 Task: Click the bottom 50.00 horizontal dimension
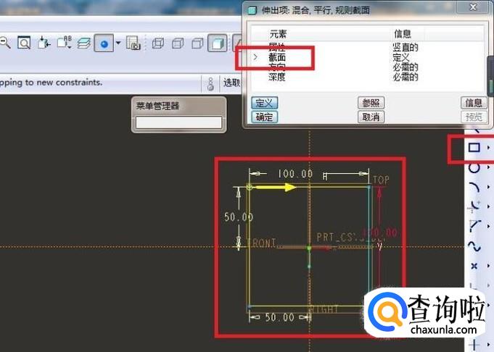280,317
